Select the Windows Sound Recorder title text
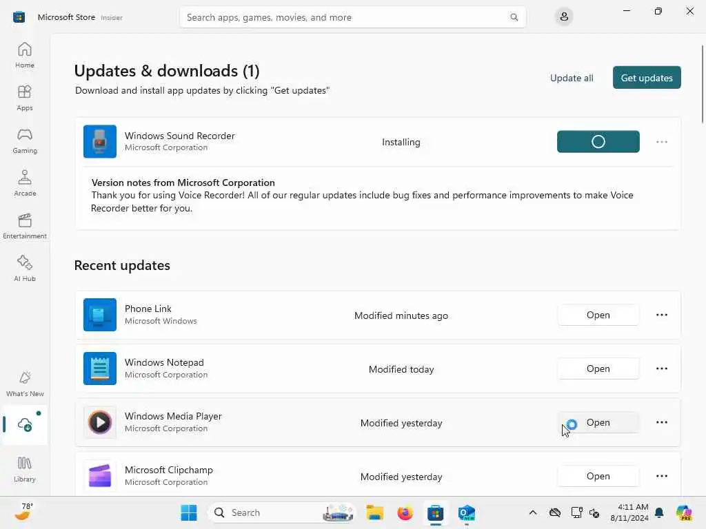706x529 pixels. point(180,136)
